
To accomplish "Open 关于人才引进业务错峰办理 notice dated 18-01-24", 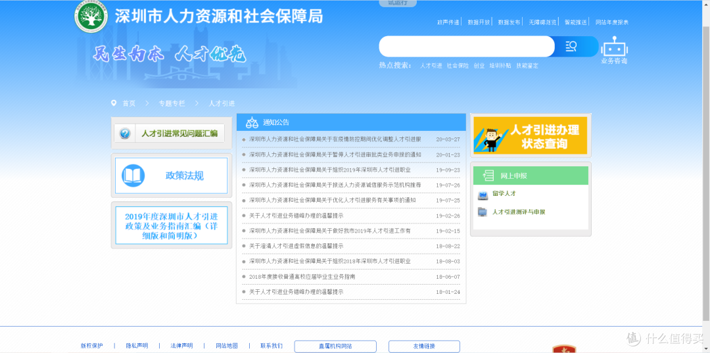I will click(x=296, y=292).
